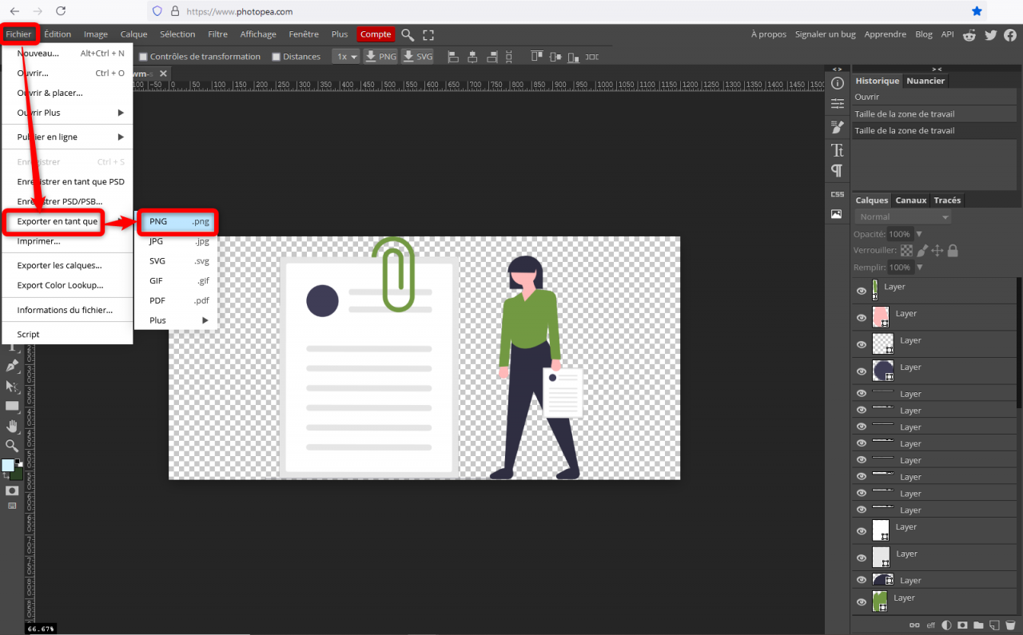Enable the Contrôles de transformation checkbox
This screenshot has height=635, width=1023.
coord(143,57)
